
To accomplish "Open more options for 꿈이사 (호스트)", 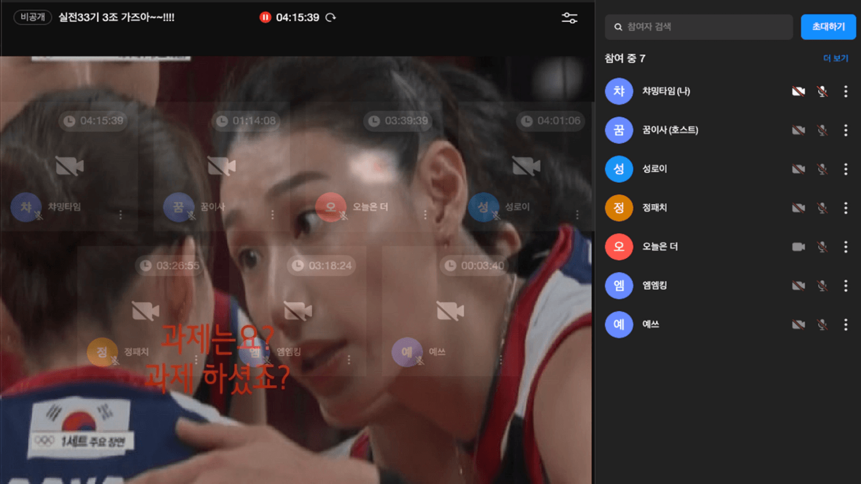I will 846,130.
